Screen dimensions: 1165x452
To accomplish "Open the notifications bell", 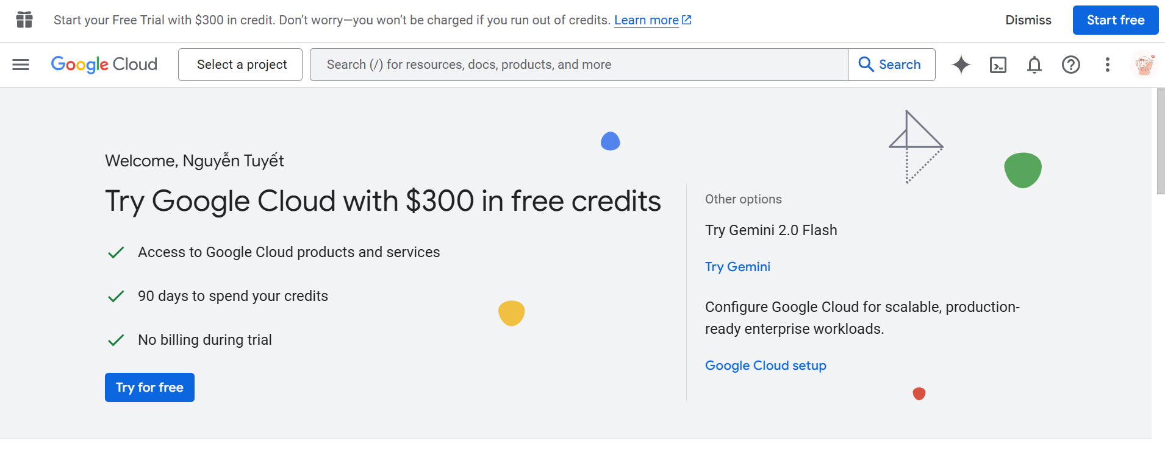I will pyautogui.click(x=1034, y=65).
